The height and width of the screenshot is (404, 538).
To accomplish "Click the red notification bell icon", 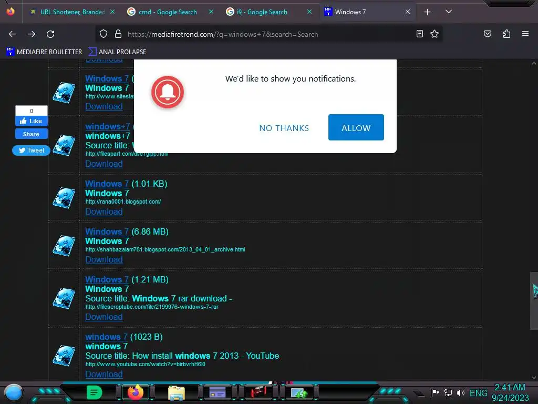I will [168, 92].
